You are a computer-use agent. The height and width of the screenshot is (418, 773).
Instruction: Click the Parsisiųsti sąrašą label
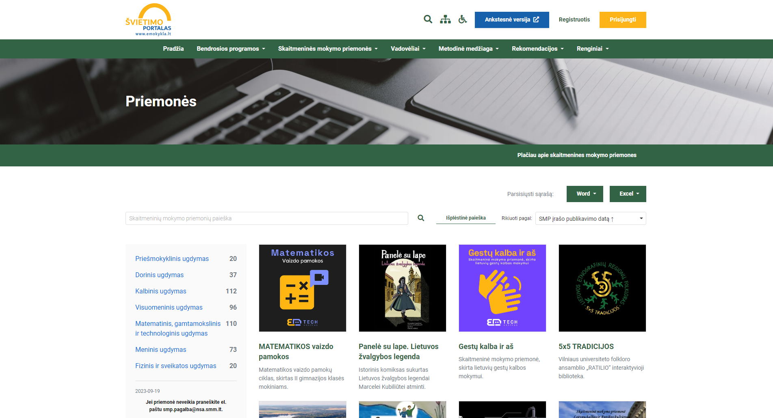[530, 194]
